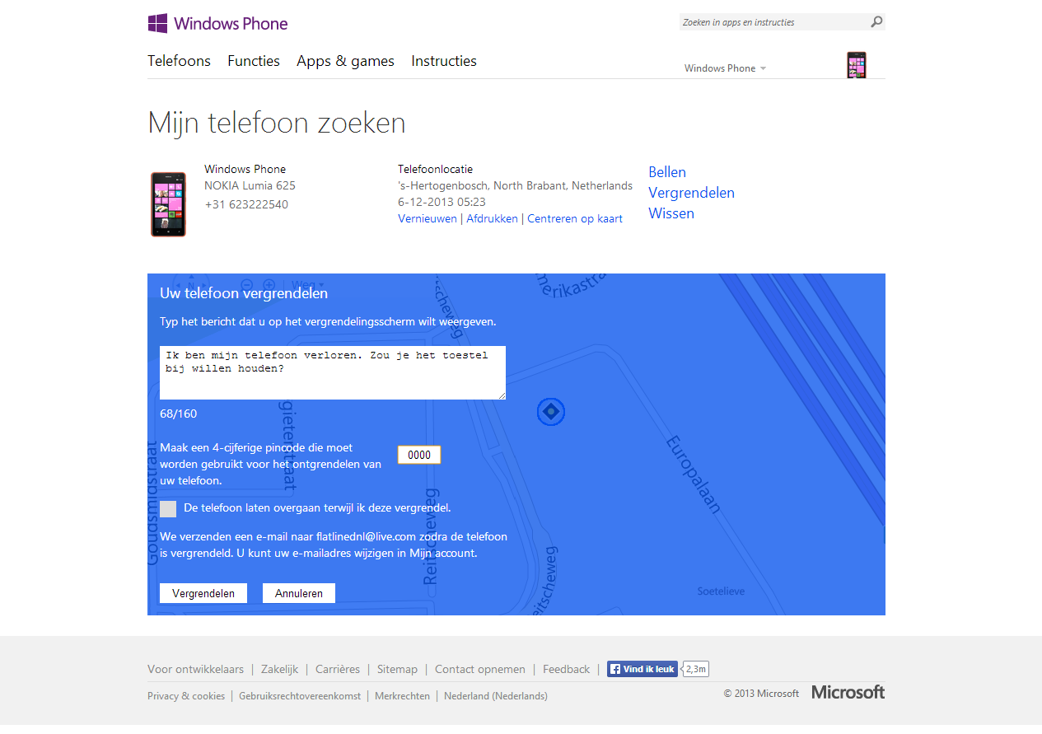Click the 2,3m like count bubble
The width and height of the screenshot is (1042, 734).
coord(695,669)
